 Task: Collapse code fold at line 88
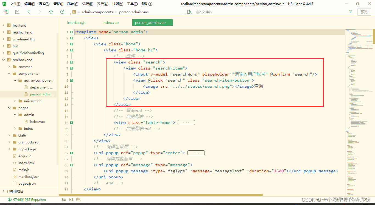(x=72, y=165)
